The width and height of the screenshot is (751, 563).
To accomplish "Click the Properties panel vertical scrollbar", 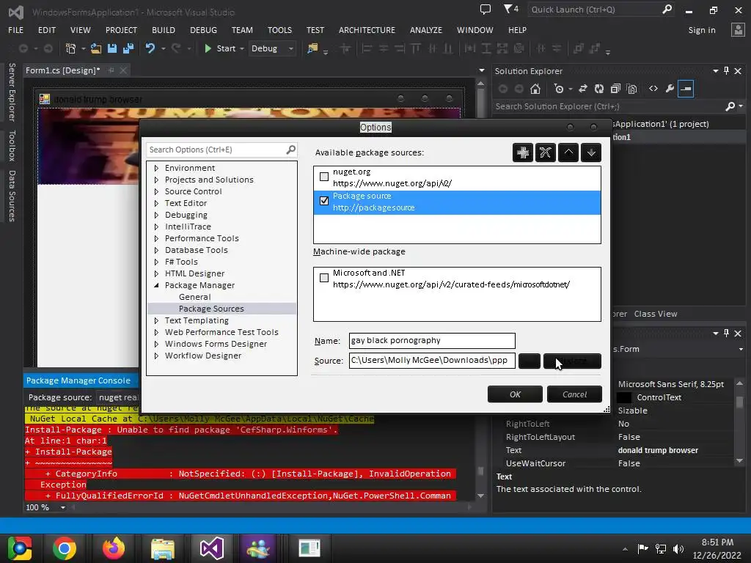I will (x=739, y=423).
